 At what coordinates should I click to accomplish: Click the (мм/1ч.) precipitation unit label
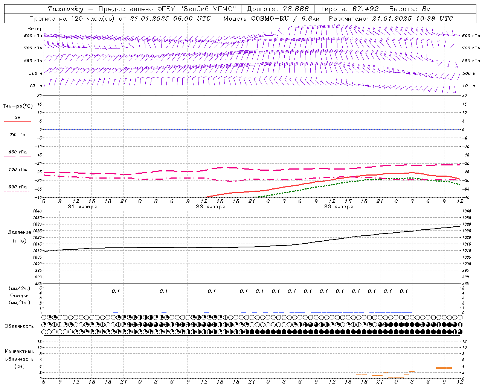(19, 303)
